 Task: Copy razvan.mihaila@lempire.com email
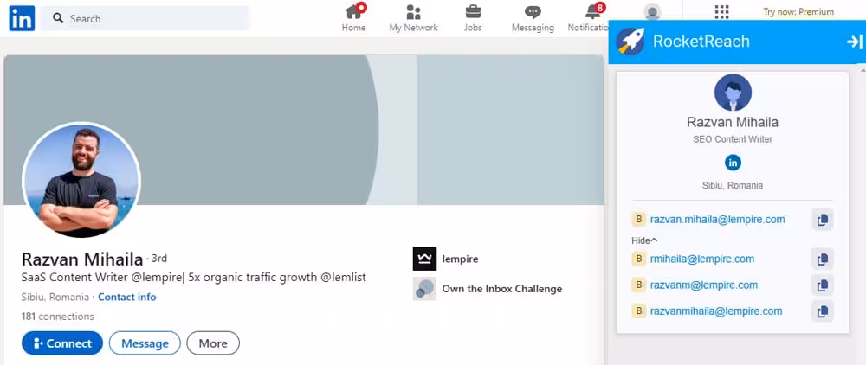(823, 220)
